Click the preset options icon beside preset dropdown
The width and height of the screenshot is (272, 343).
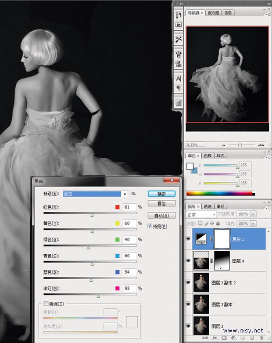point(133,194)
